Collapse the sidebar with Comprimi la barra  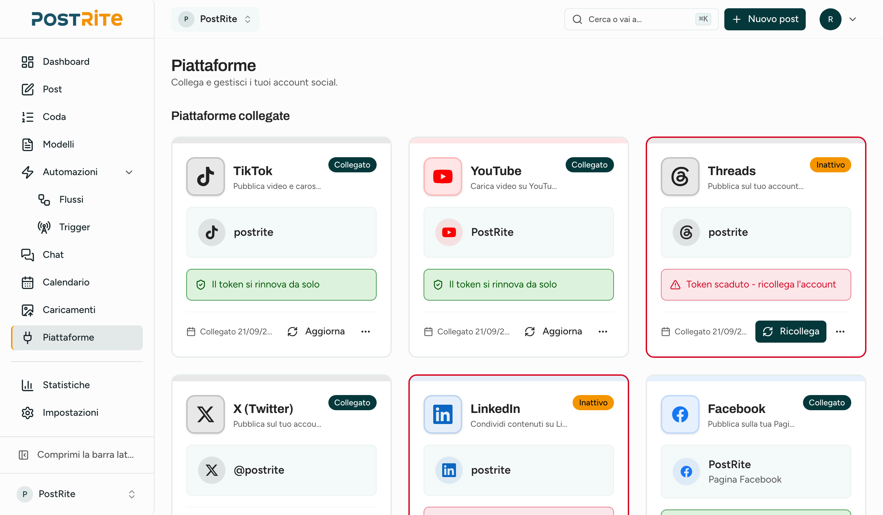77,455
